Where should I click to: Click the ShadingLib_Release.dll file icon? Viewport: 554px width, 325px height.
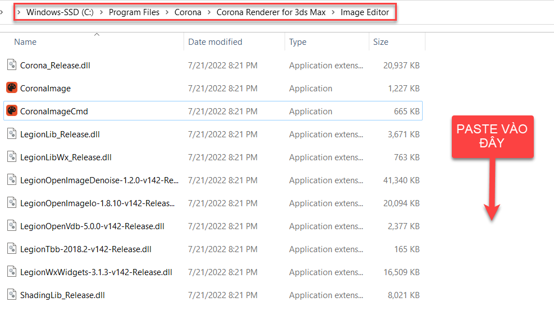(12, 295)
